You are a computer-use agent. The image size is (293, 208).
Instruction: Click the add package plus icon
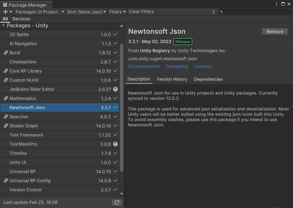pos(5,12)
